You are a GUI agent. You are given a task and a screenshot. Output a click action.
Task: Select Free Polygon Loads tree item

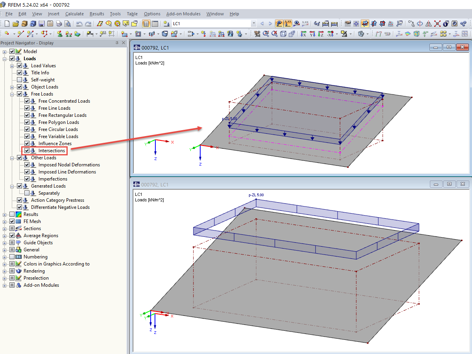(x=59, y=122)
